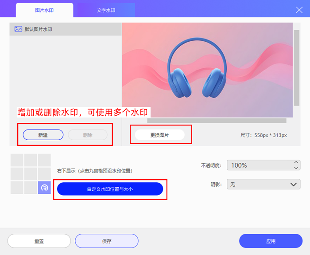The image size is (310, 255).
Task: Click the 右下显示 position hint text
Action: click(x=95, y=171)
